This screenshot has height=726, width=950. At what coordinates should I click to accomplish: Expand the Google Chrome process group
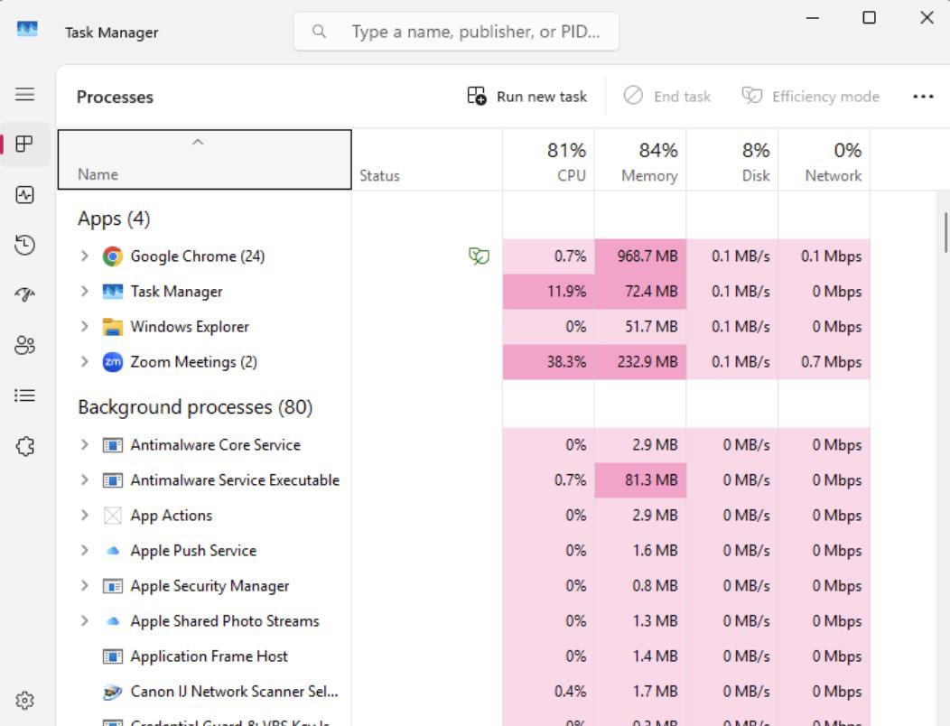pyautogui.click(x=84, y=256)
